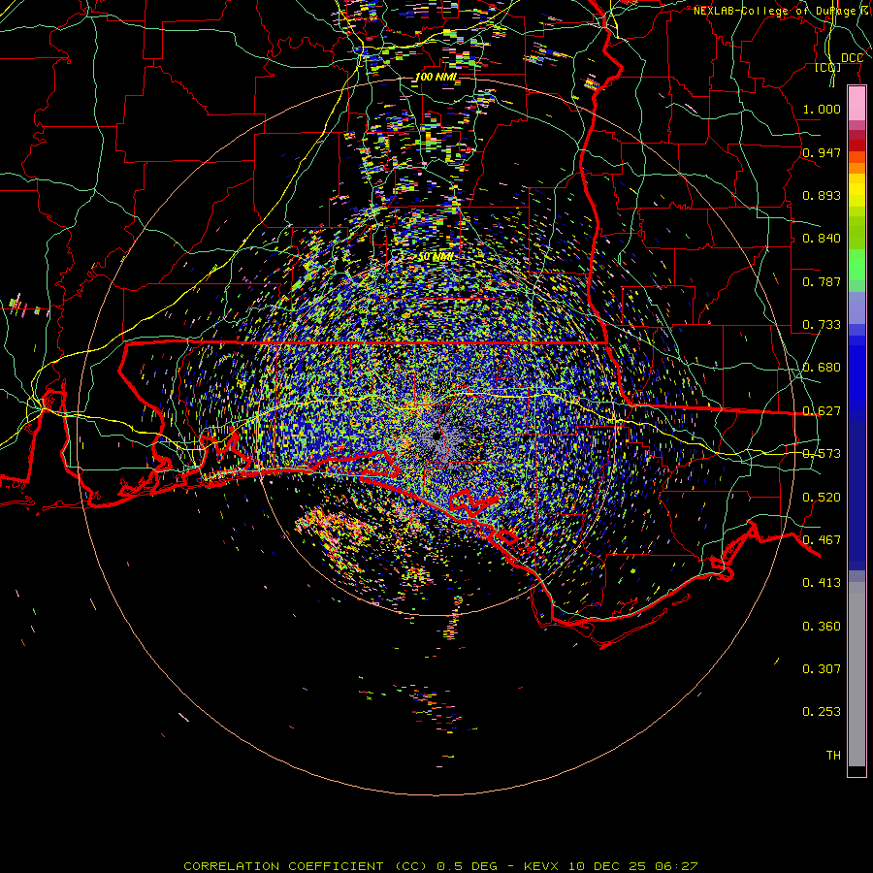Click the 1.000 legend value
The image size is (873, 873).
coord(822,109)
